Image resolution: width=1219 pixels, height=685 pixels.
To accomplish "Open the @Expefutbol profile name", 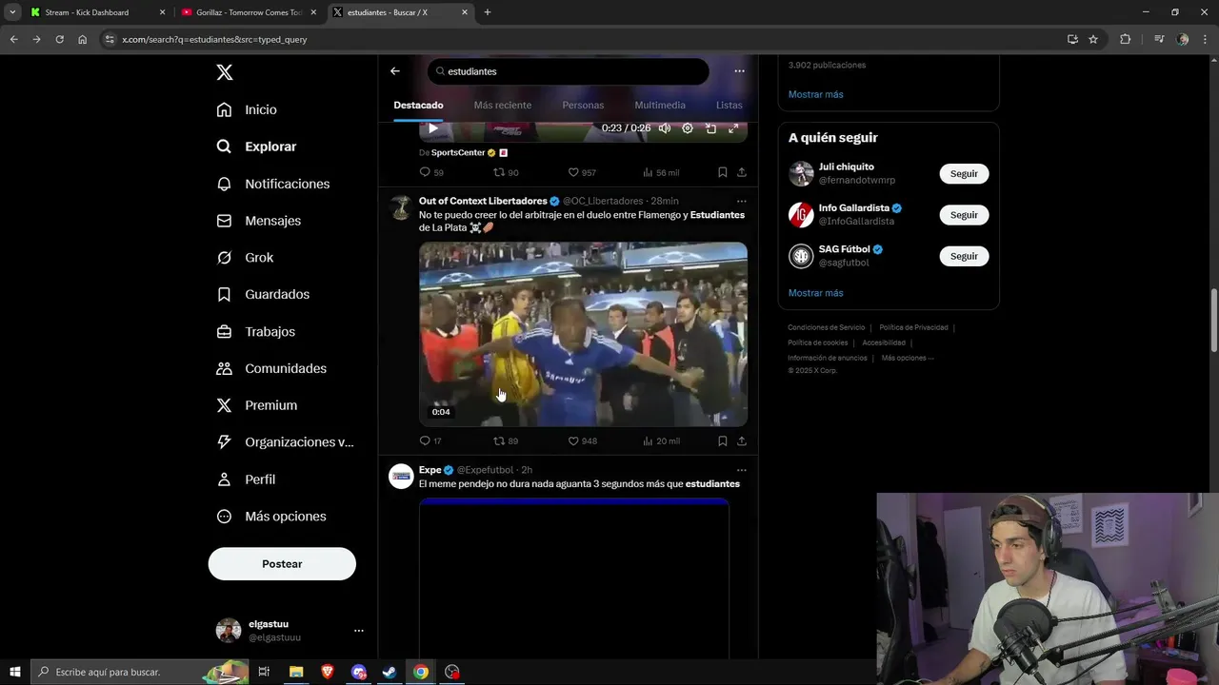I will tap(485, 470).
